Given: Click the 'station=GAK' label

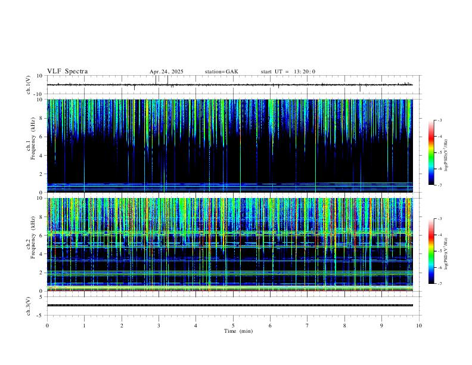Looking at the screenshot, I should [221, 72].
